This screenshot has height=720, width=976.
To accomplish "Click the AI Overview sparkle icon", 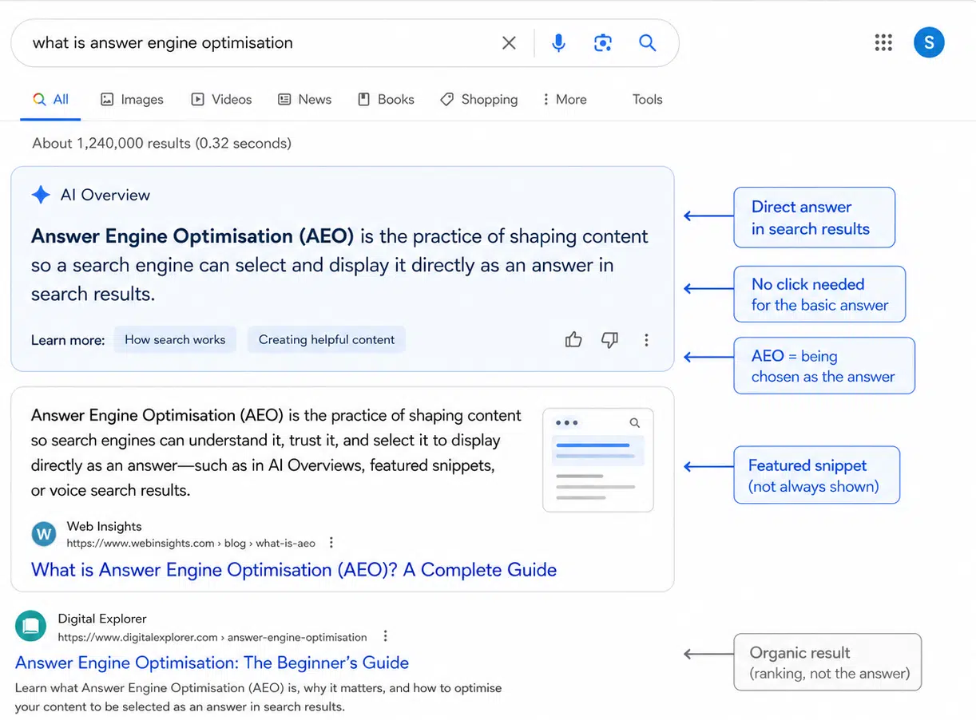I will (41, 195).
